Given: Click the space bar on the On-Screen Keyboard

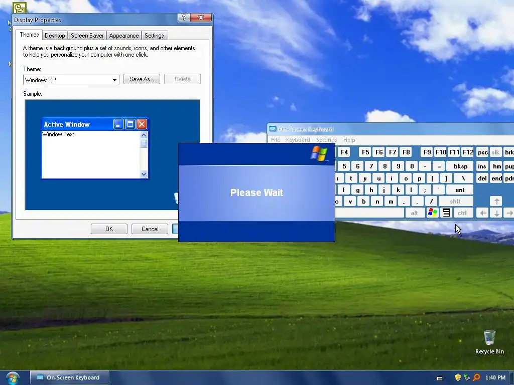Looking at the screenshot, I should pyautogui.click(x=369, y=213).
